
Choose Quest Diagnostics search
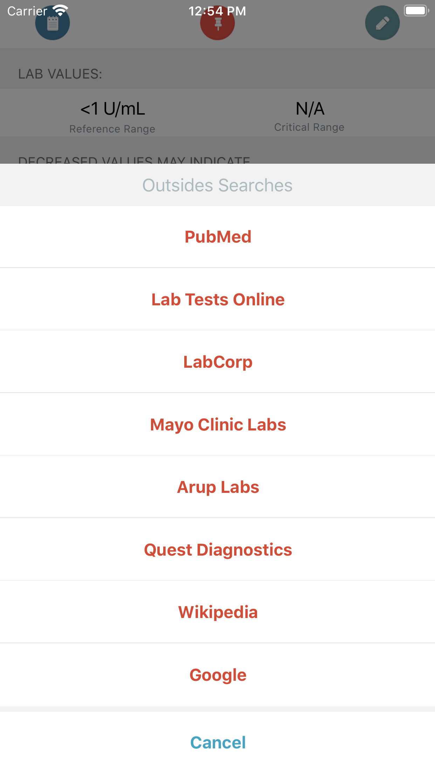pos(217,550)
